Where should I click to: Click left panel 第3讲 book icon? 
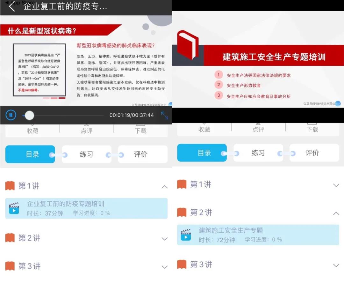(10, 266)
